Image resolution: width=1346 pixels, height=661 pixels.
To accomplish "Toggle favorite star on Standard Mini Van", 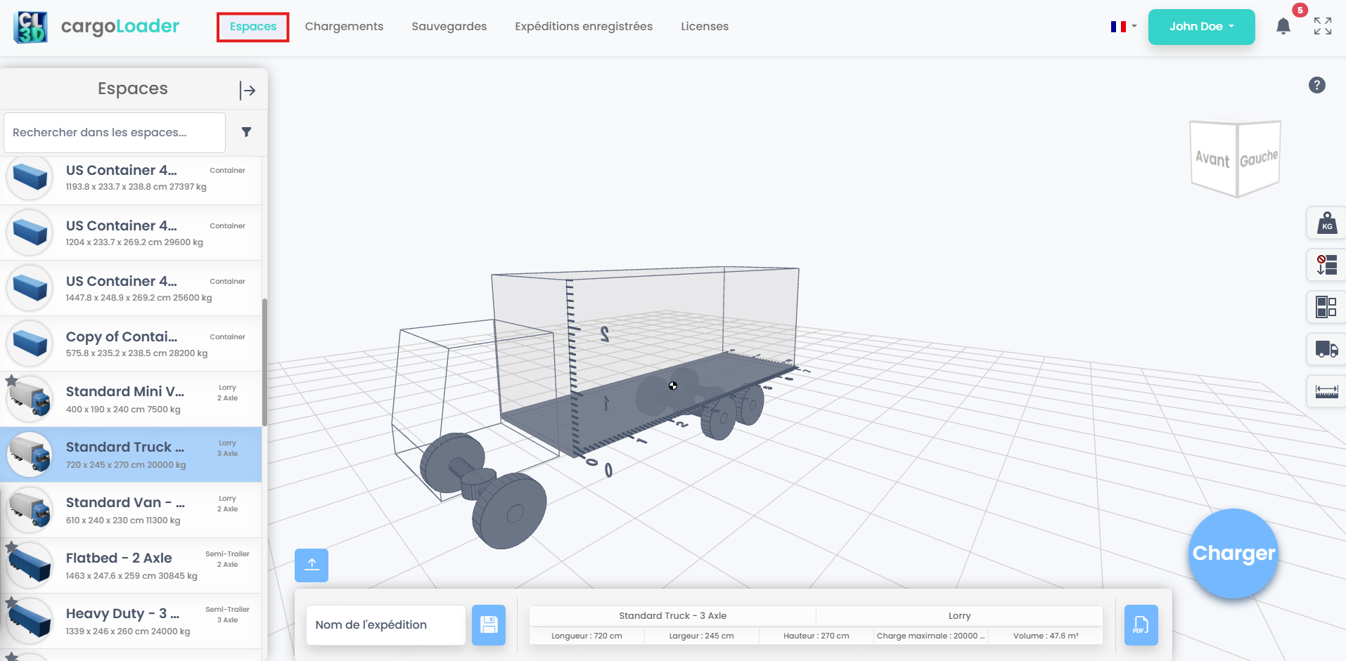I will 11,380.
